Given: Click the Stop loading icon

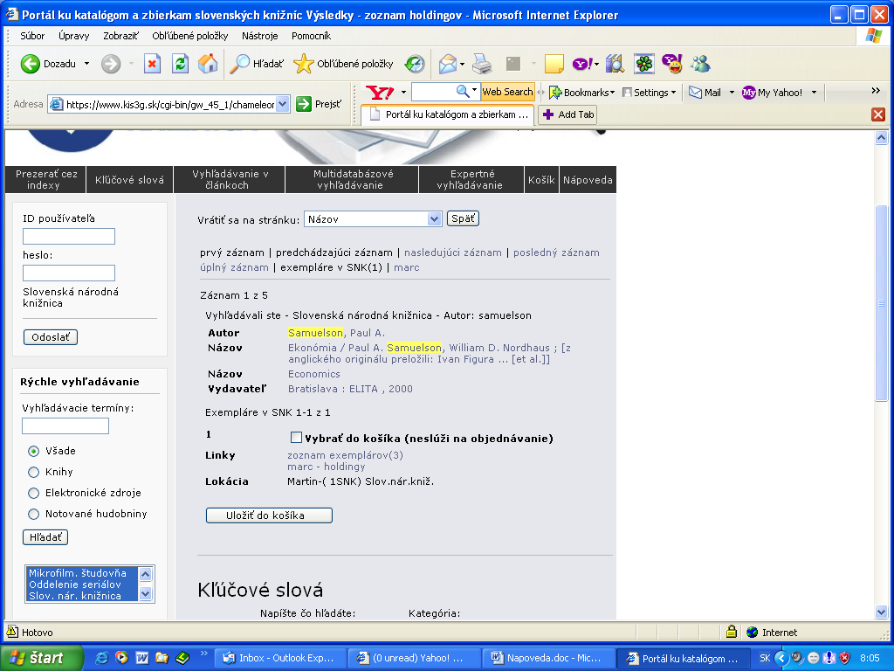Looking at the screenshot, I should [153, 64].
